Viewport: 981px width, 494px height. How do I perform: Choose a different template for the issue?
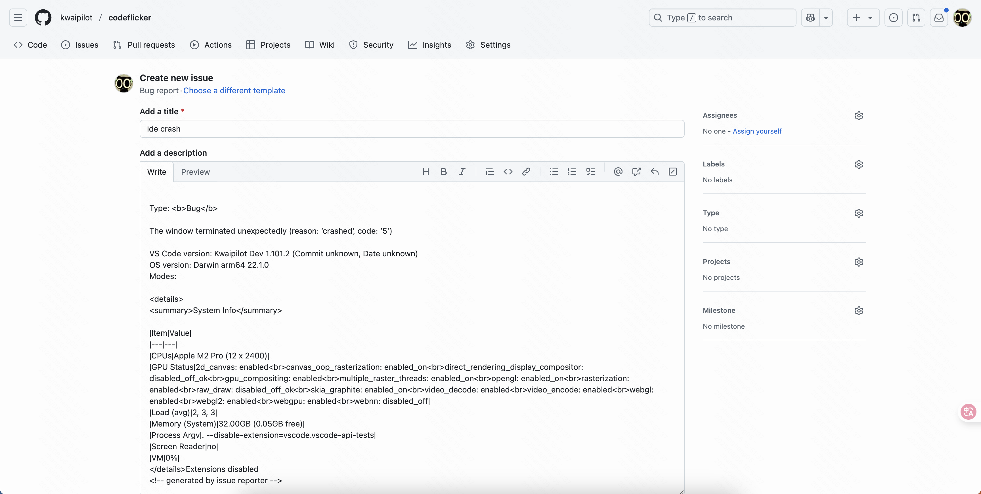point(234,90)
